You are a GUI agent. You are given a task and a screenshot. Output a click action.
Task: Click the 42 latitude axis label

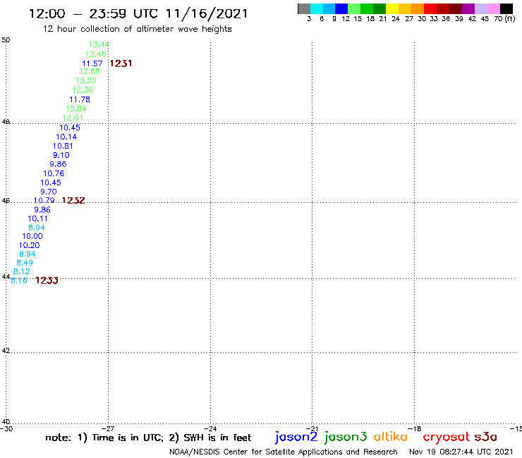[6, 351]
